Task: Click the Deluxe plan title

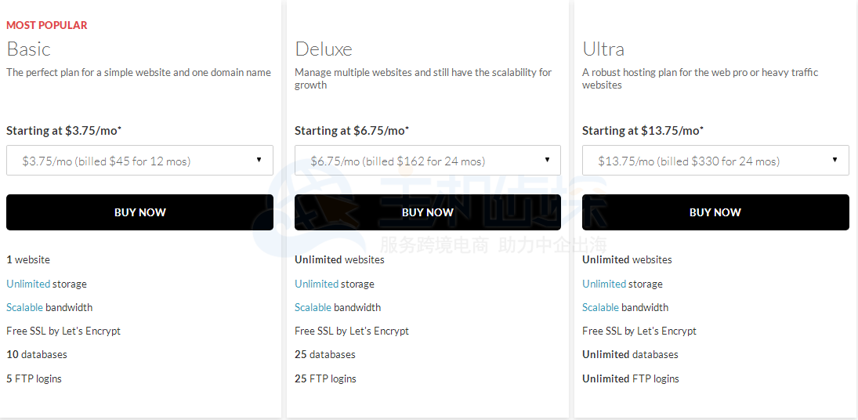Action: pos(324,49)
